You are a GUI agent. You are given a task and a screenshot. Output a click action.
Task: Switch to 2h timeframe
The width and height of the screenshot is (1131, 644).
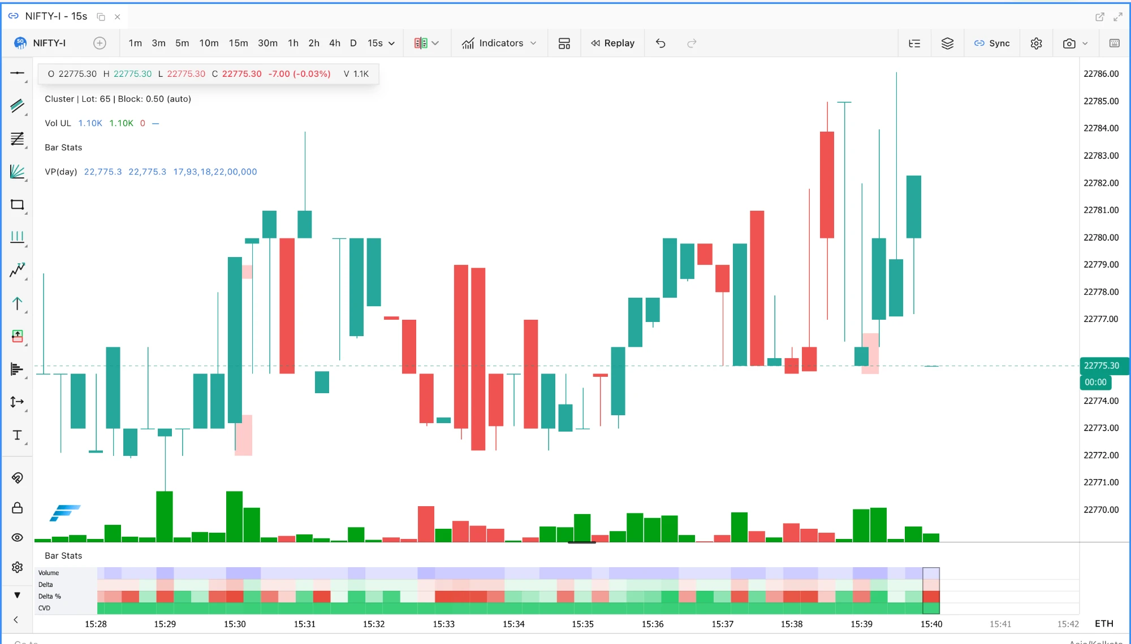click(x=314, y=43)
